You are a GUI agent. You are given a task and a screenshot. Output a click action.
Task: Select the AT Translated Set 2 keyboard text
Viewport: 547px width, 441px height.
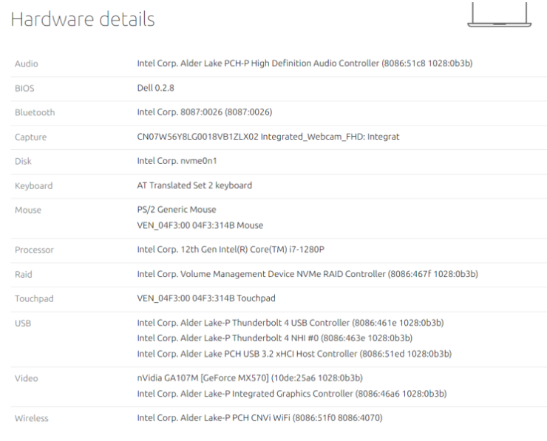pos(194,185)
